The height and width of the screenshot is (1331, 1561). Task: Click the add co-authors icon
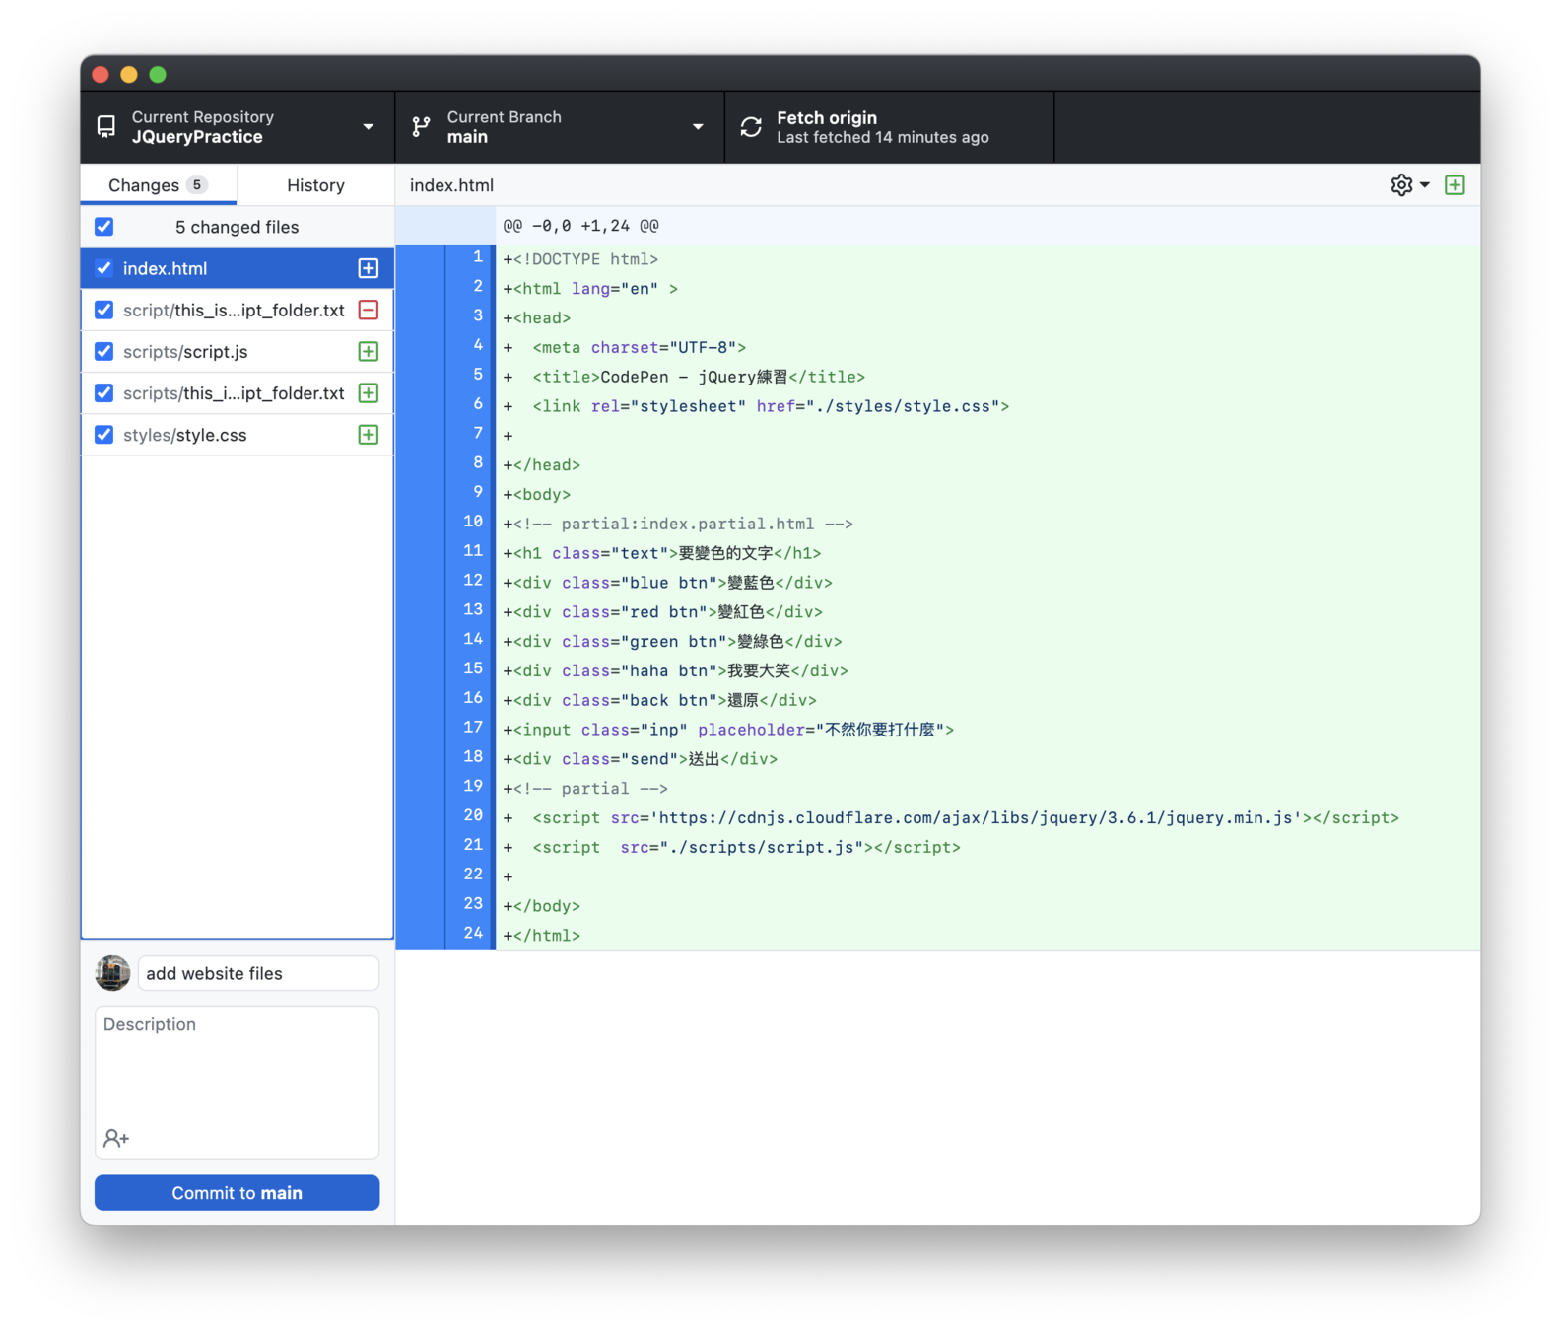point(116,1138)
